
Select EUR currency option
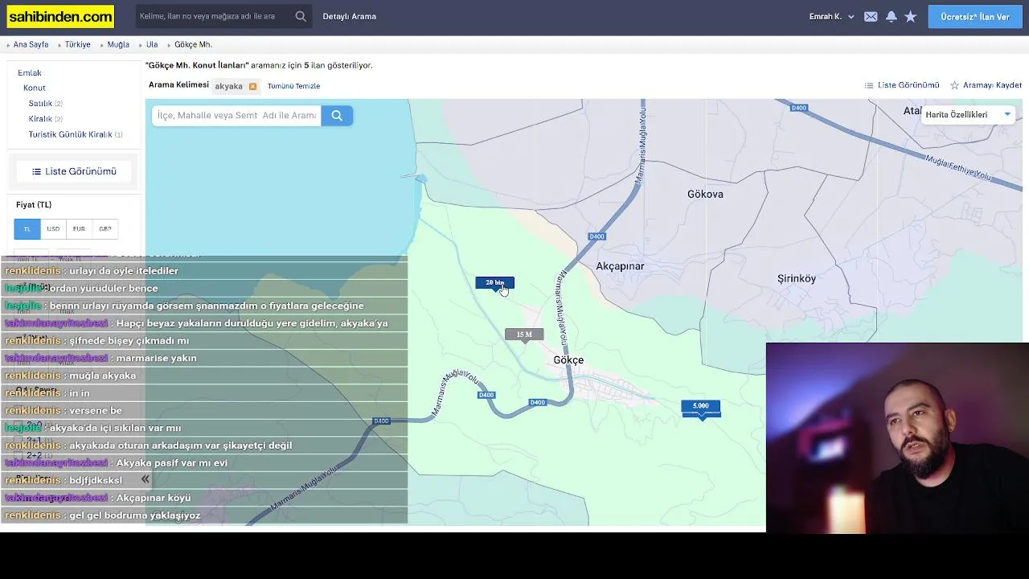(79, 229)
